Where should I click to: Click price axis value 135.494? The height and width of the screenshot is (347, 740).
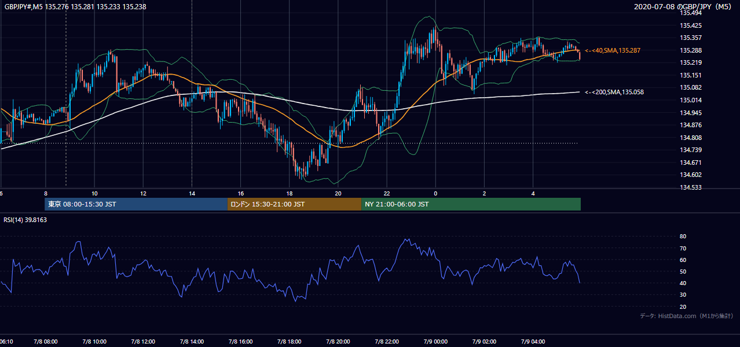click(x=691, y=13)
